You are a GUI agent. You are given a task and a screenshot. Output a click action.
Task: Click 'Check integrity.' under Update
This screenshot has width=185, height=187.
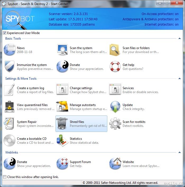click(133, 109)
